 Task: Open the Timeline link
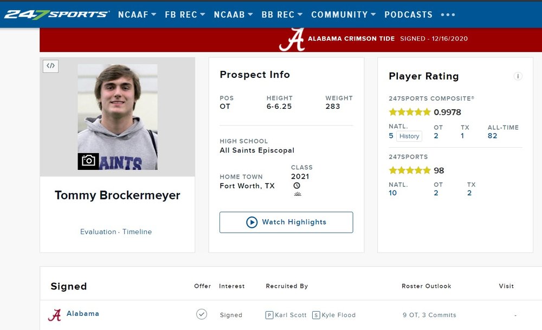137,232
